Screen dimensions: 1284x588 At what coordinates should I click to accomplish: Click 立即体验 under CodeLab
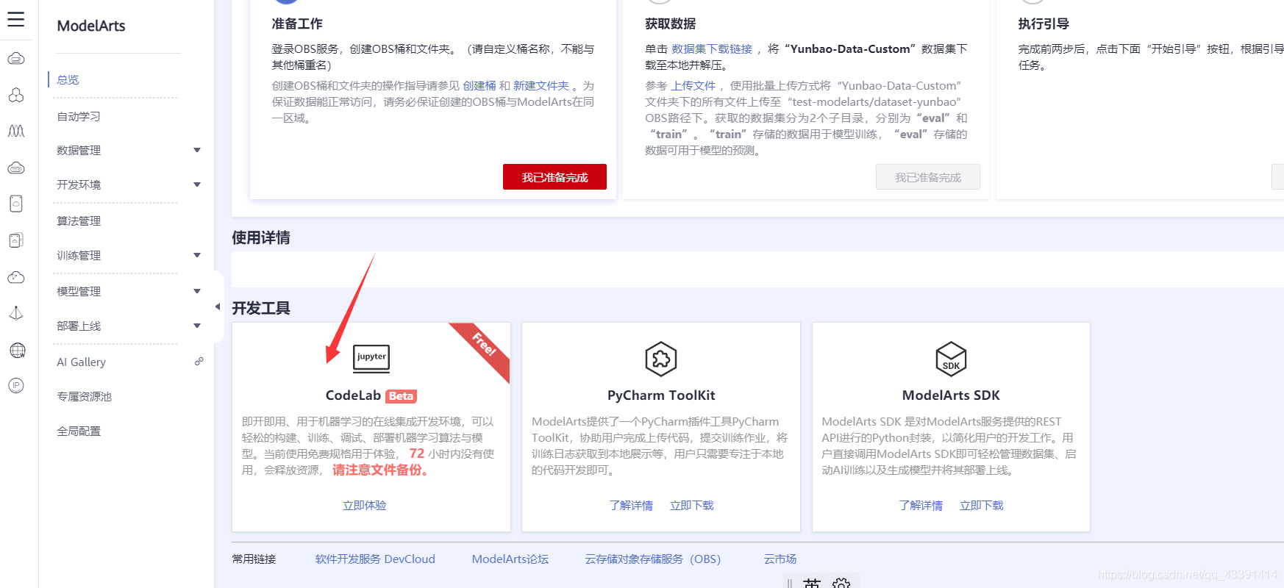(x=365, y=505)
